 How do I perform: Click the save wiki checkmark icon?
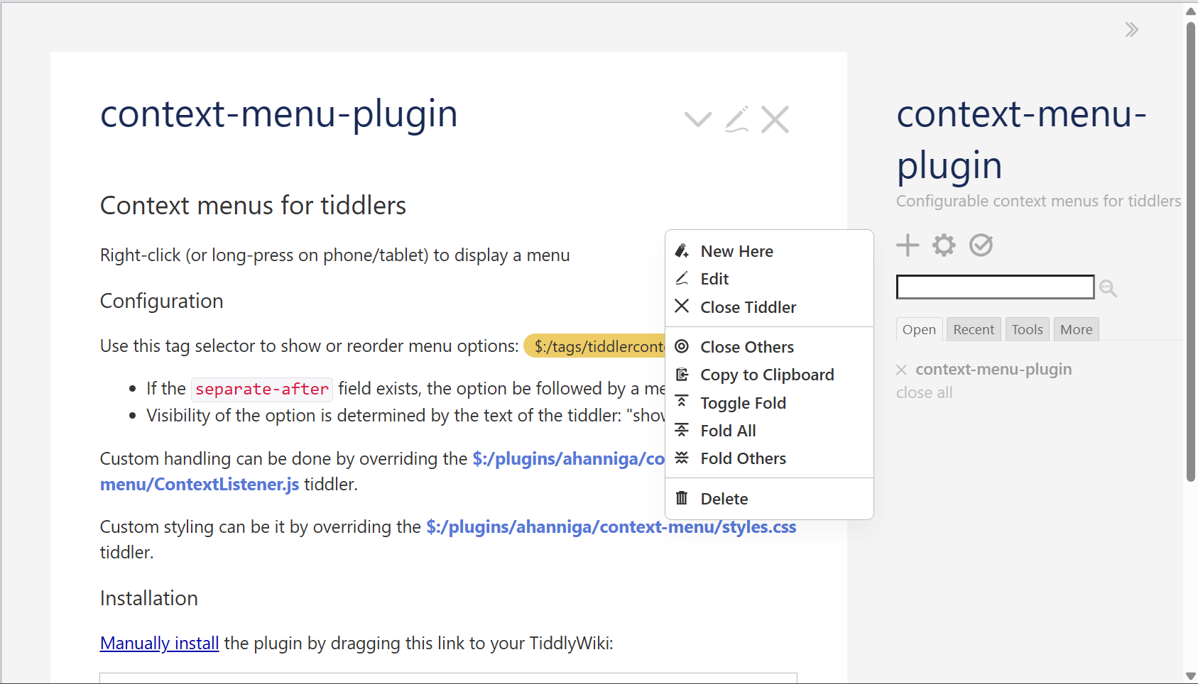click(981, 245)
